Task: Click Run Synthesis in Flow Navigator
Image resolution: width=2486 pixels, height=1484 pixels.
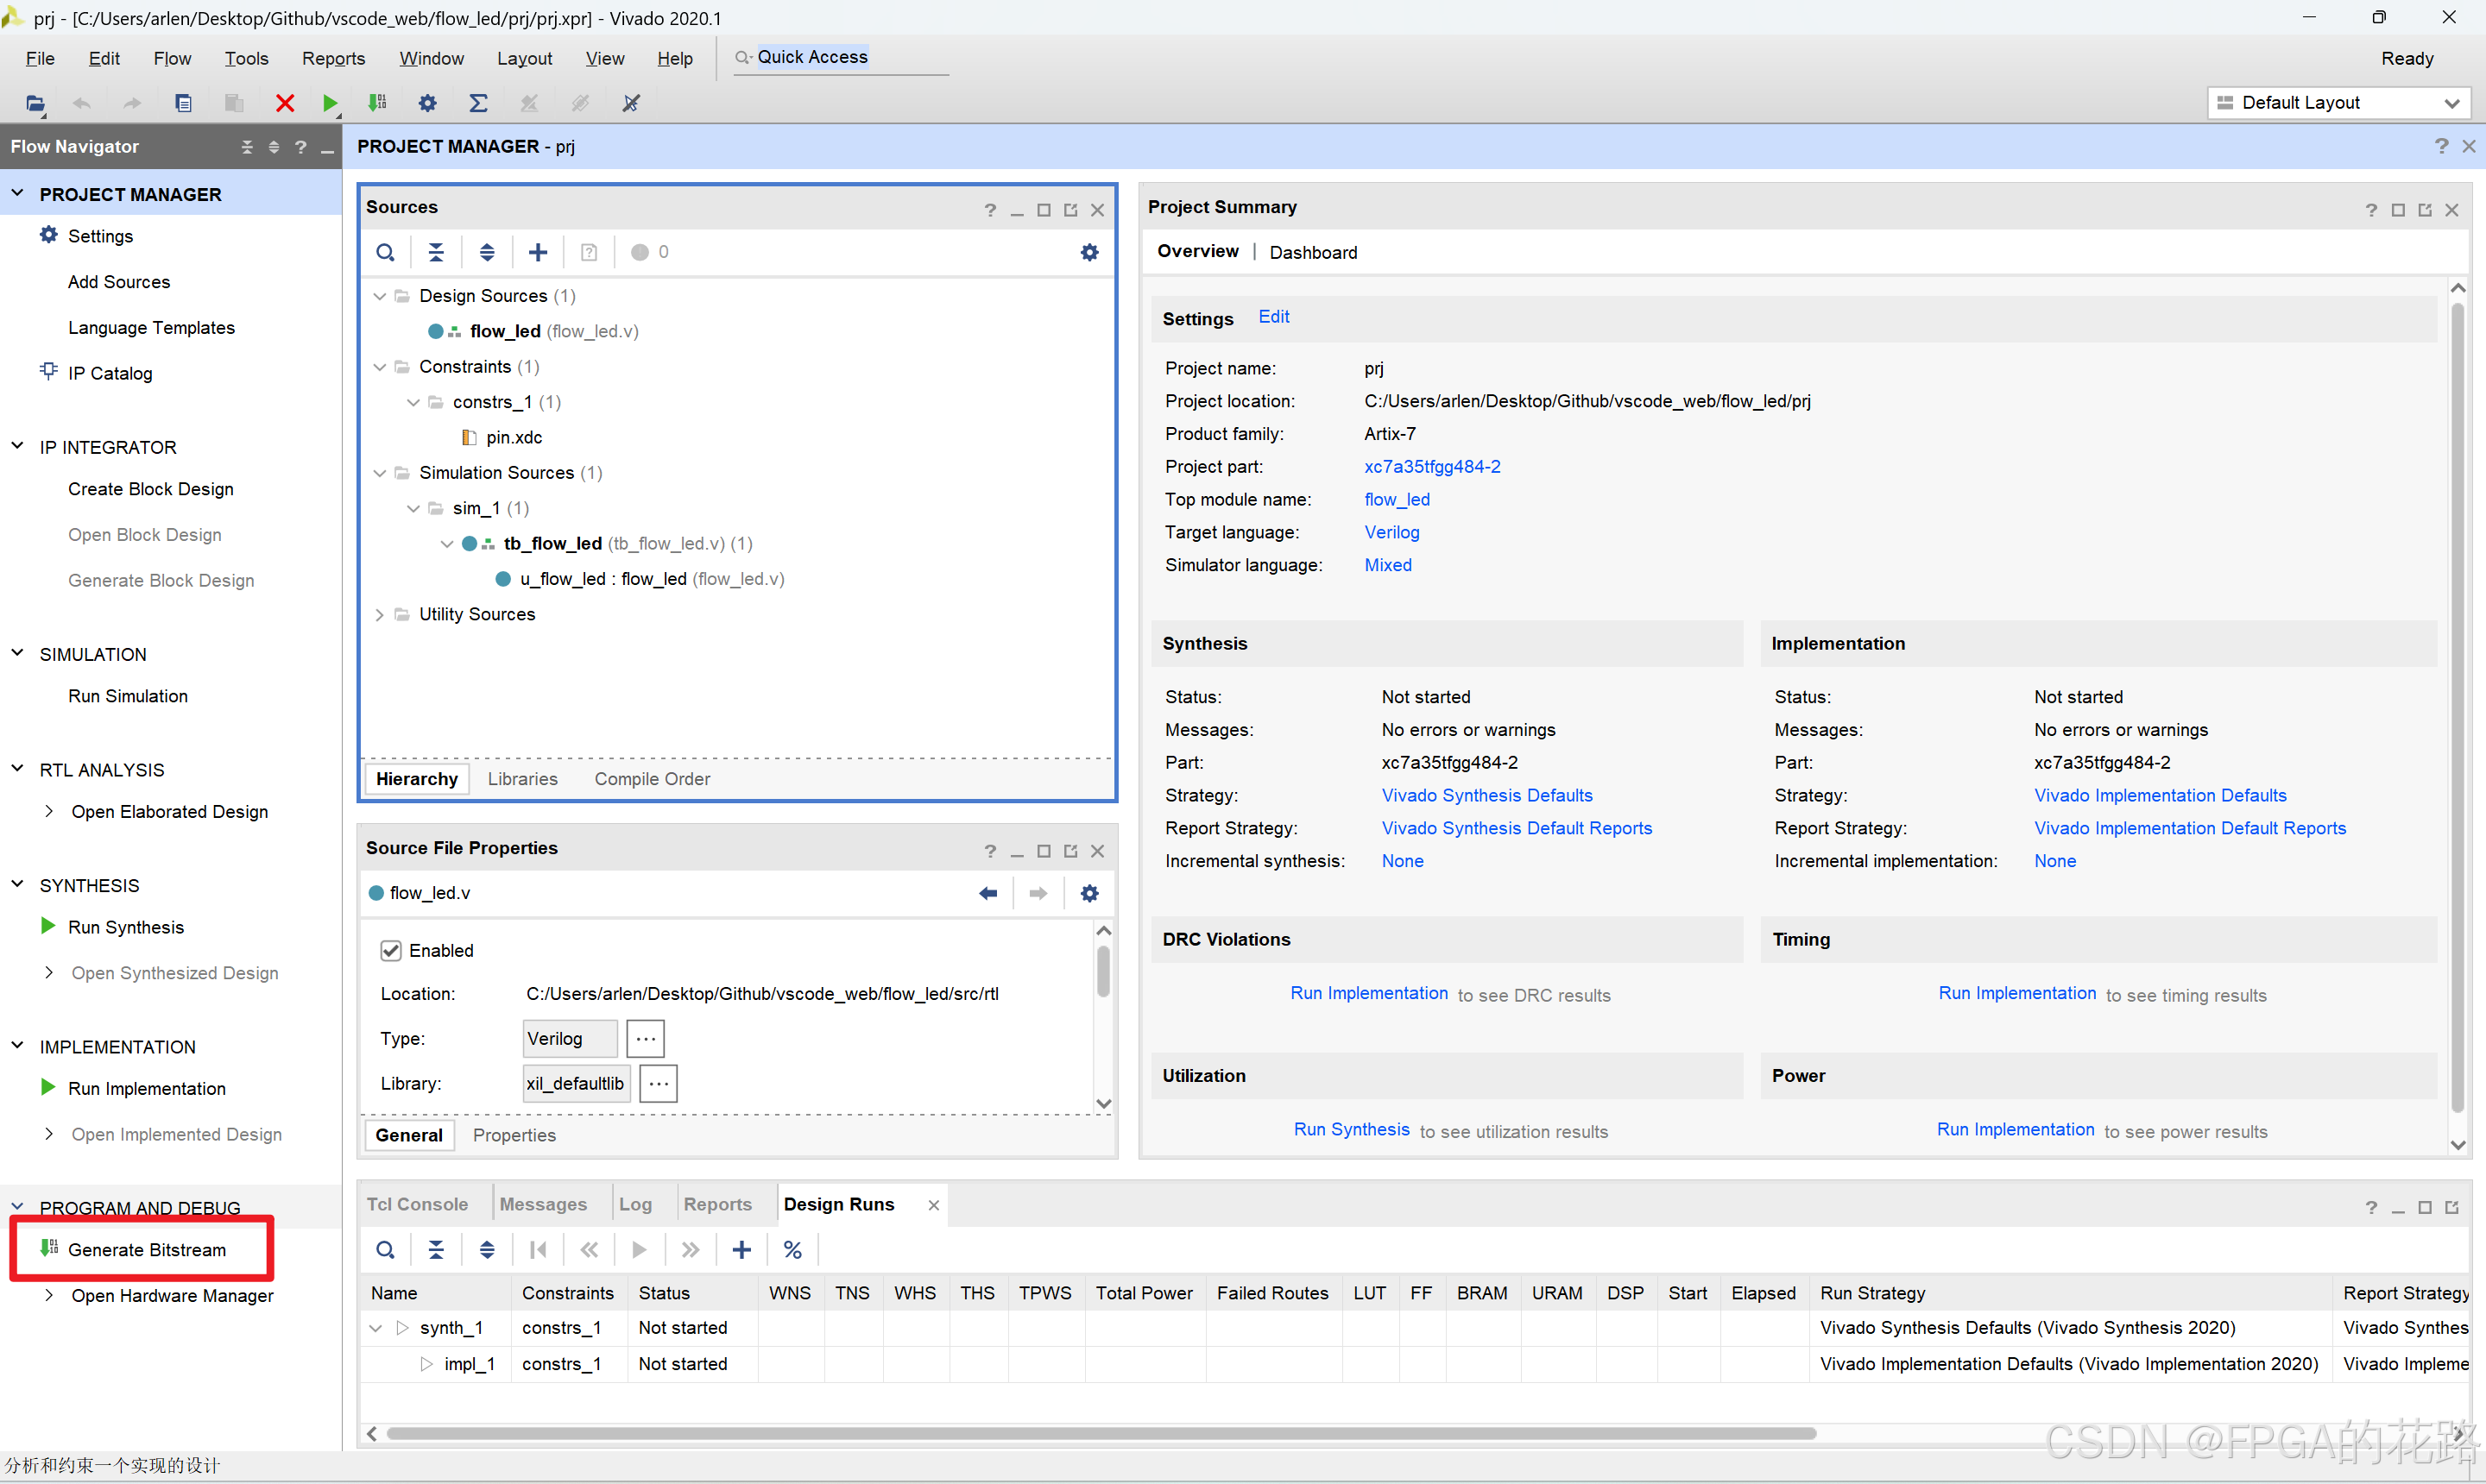Action: click(126, 927)
